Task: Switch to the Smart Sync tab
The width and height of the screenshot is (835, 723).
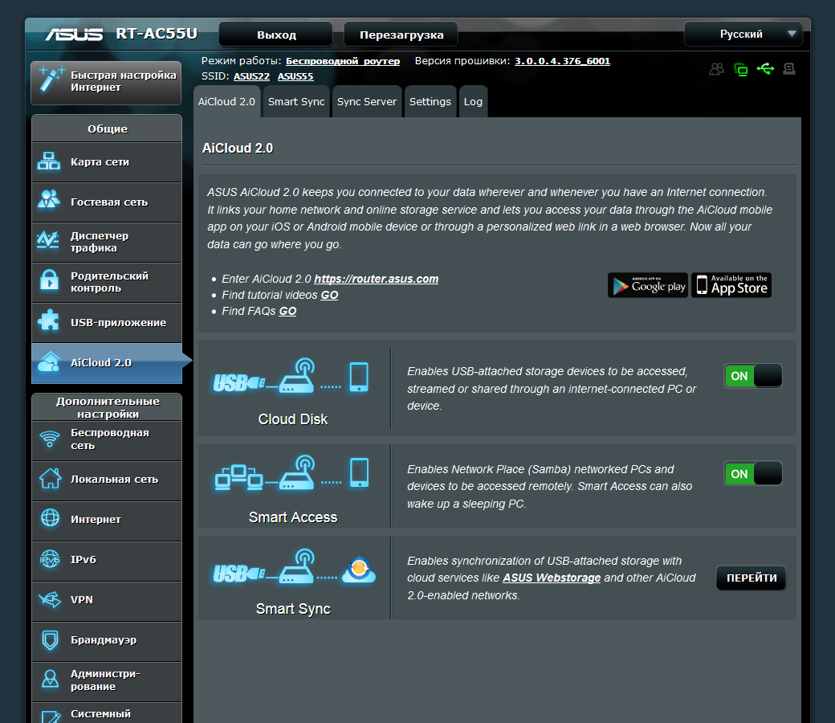Action: coord(296,101)
